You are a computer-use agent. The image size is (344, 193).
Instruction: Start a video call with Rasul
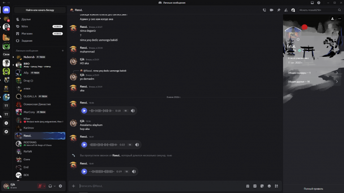[271, 10]
